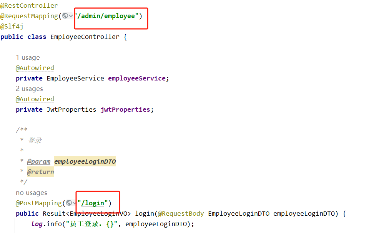Image resolution: width=374 pixels, height=233 pixels.
Task: Expand the endpoint chevron after @PostMapping
Action: (x=75, y=203)
